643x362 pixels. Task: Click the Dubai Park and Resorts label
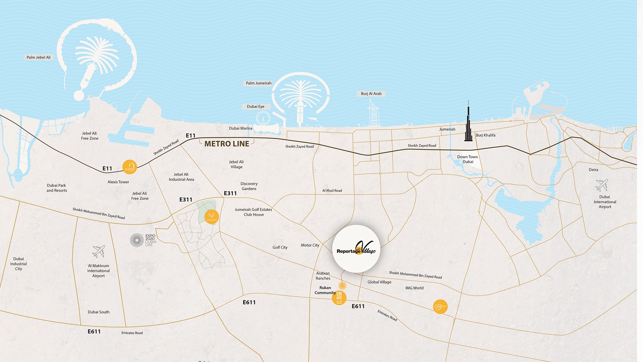[x=57, y=188]
